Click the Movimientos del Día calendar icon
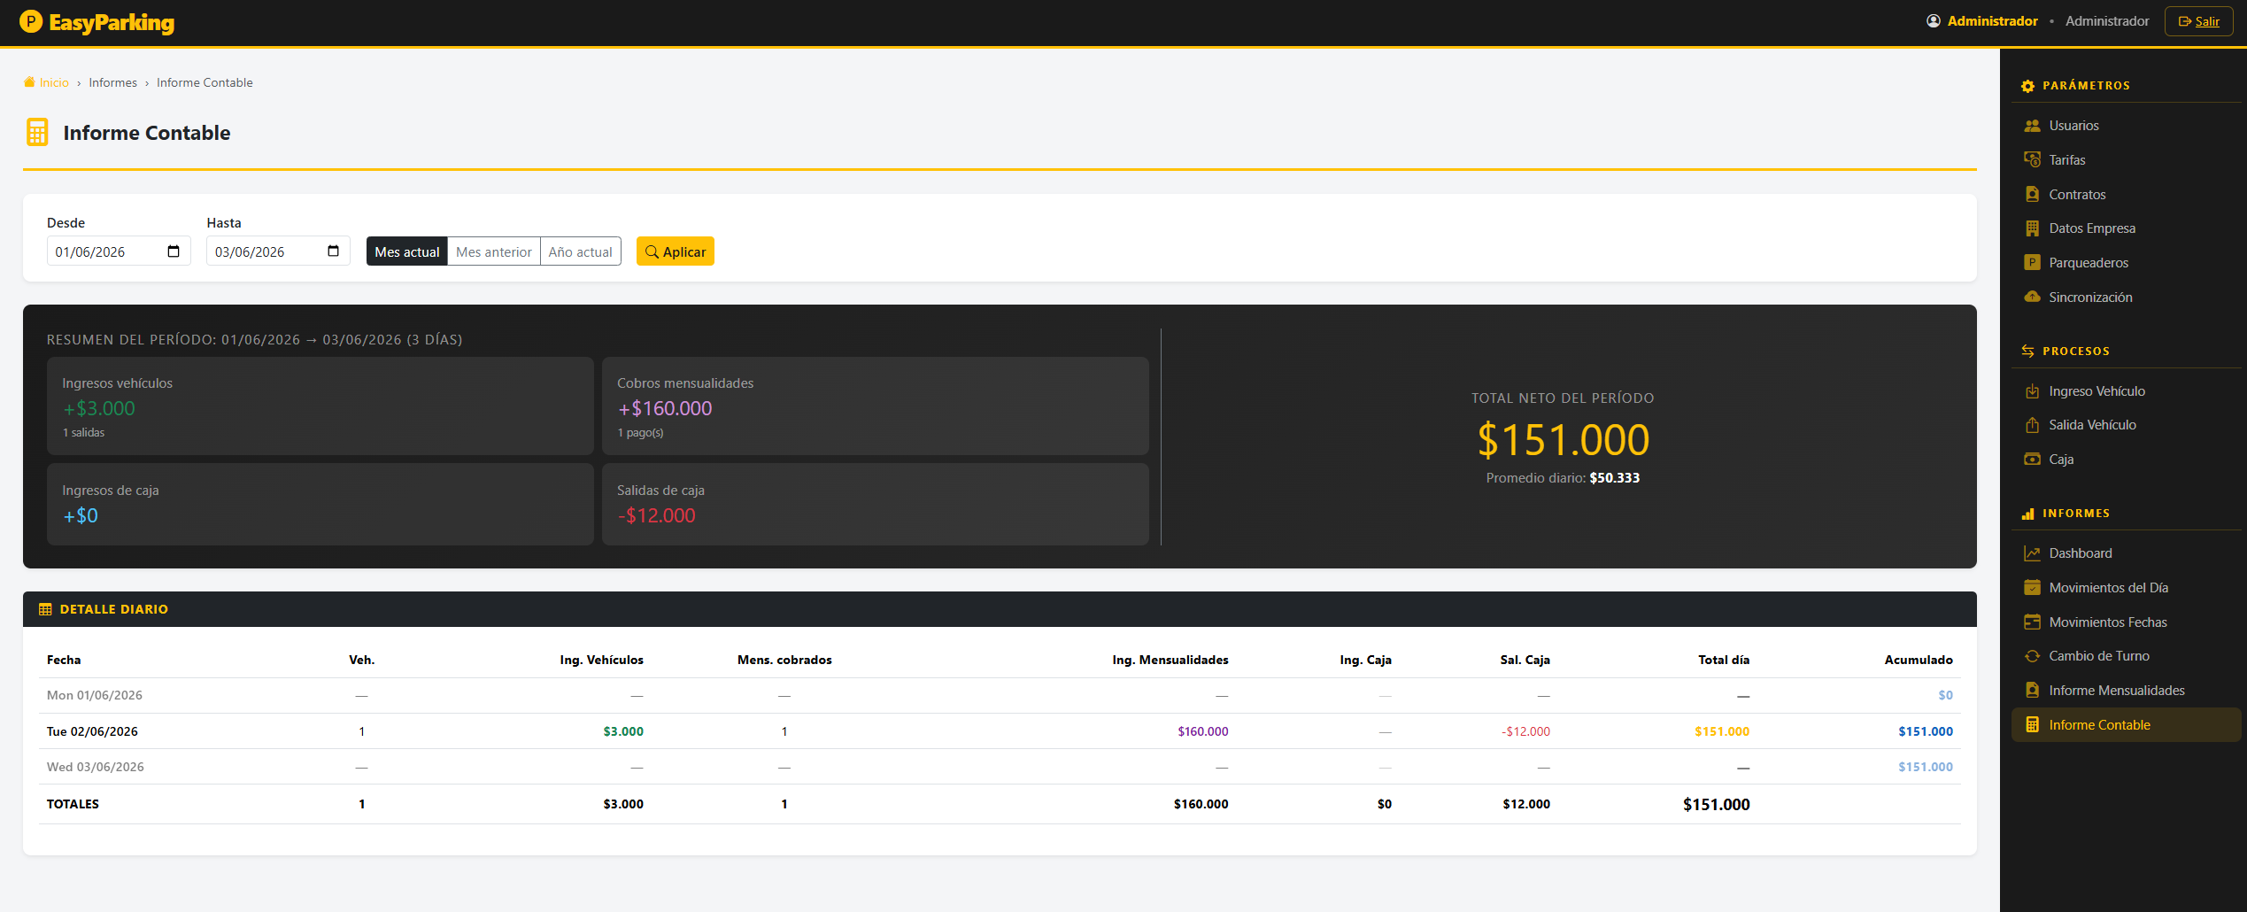 tap(2033, 588)
